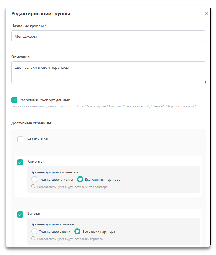Click the 'Уровень доступа к заявкам:' label
This screenshot has height=255, width=216.
pos(54,224)
